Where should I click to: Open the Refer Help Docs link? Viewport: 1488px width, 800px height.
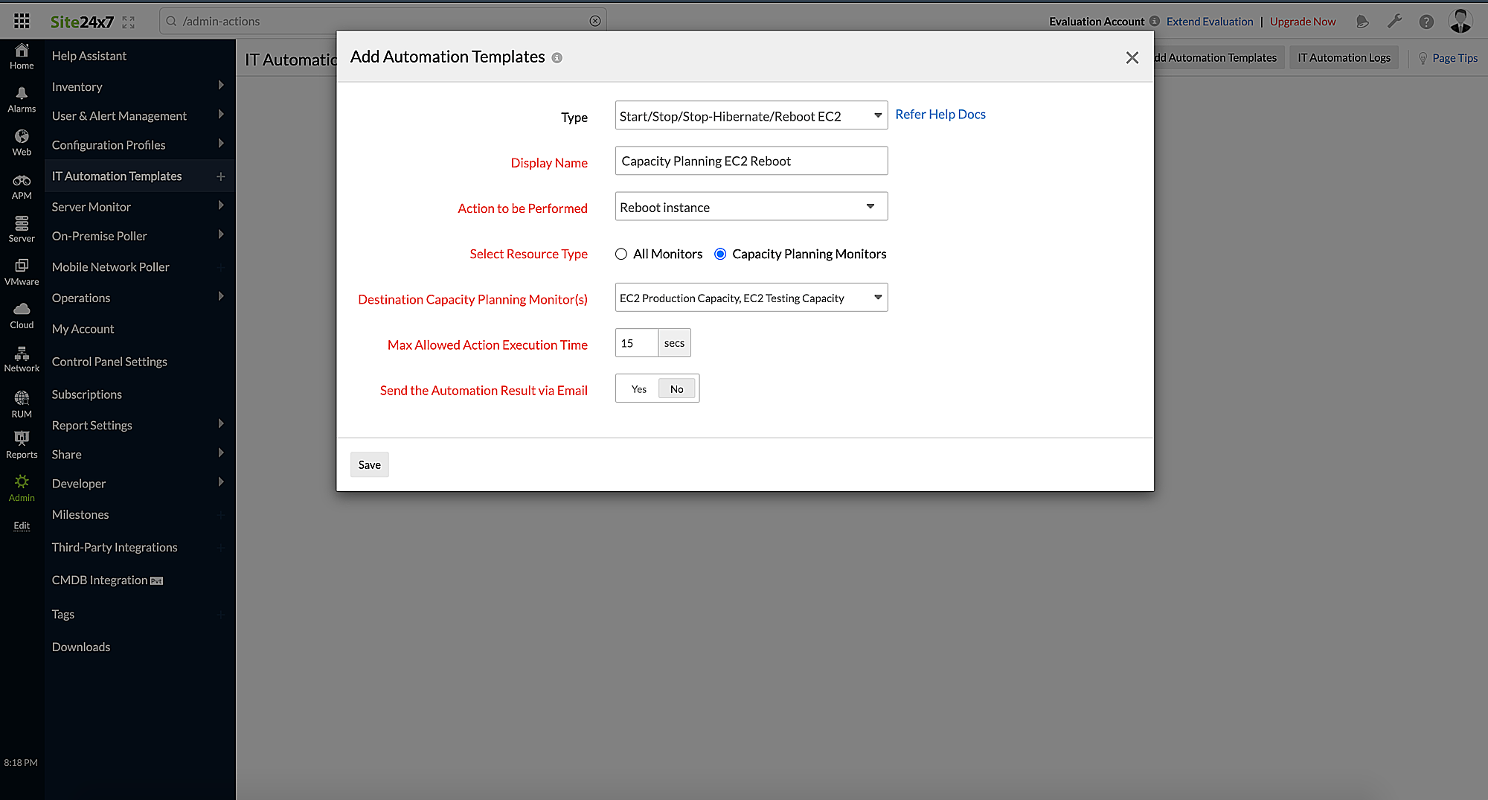pos(940,114)
